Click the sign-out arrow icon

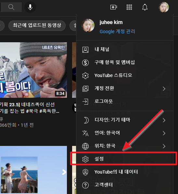click(85, 102)
